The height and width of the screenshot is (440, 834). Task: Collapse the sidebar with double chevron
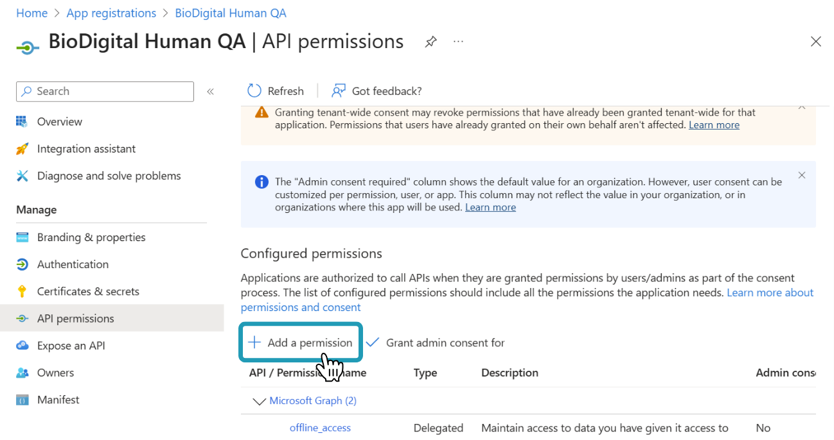[210, 92]
